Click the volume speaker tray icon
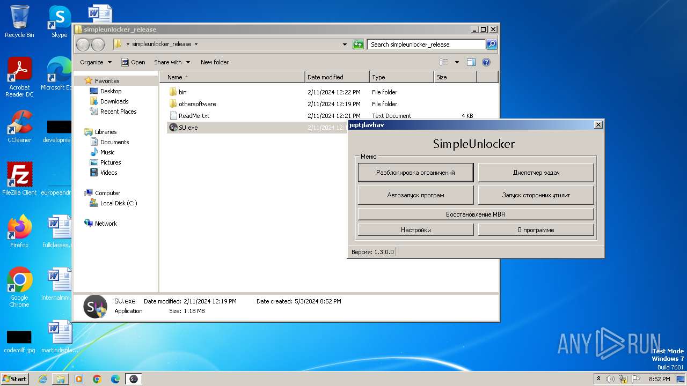The image size is (687, 386). 610,378
